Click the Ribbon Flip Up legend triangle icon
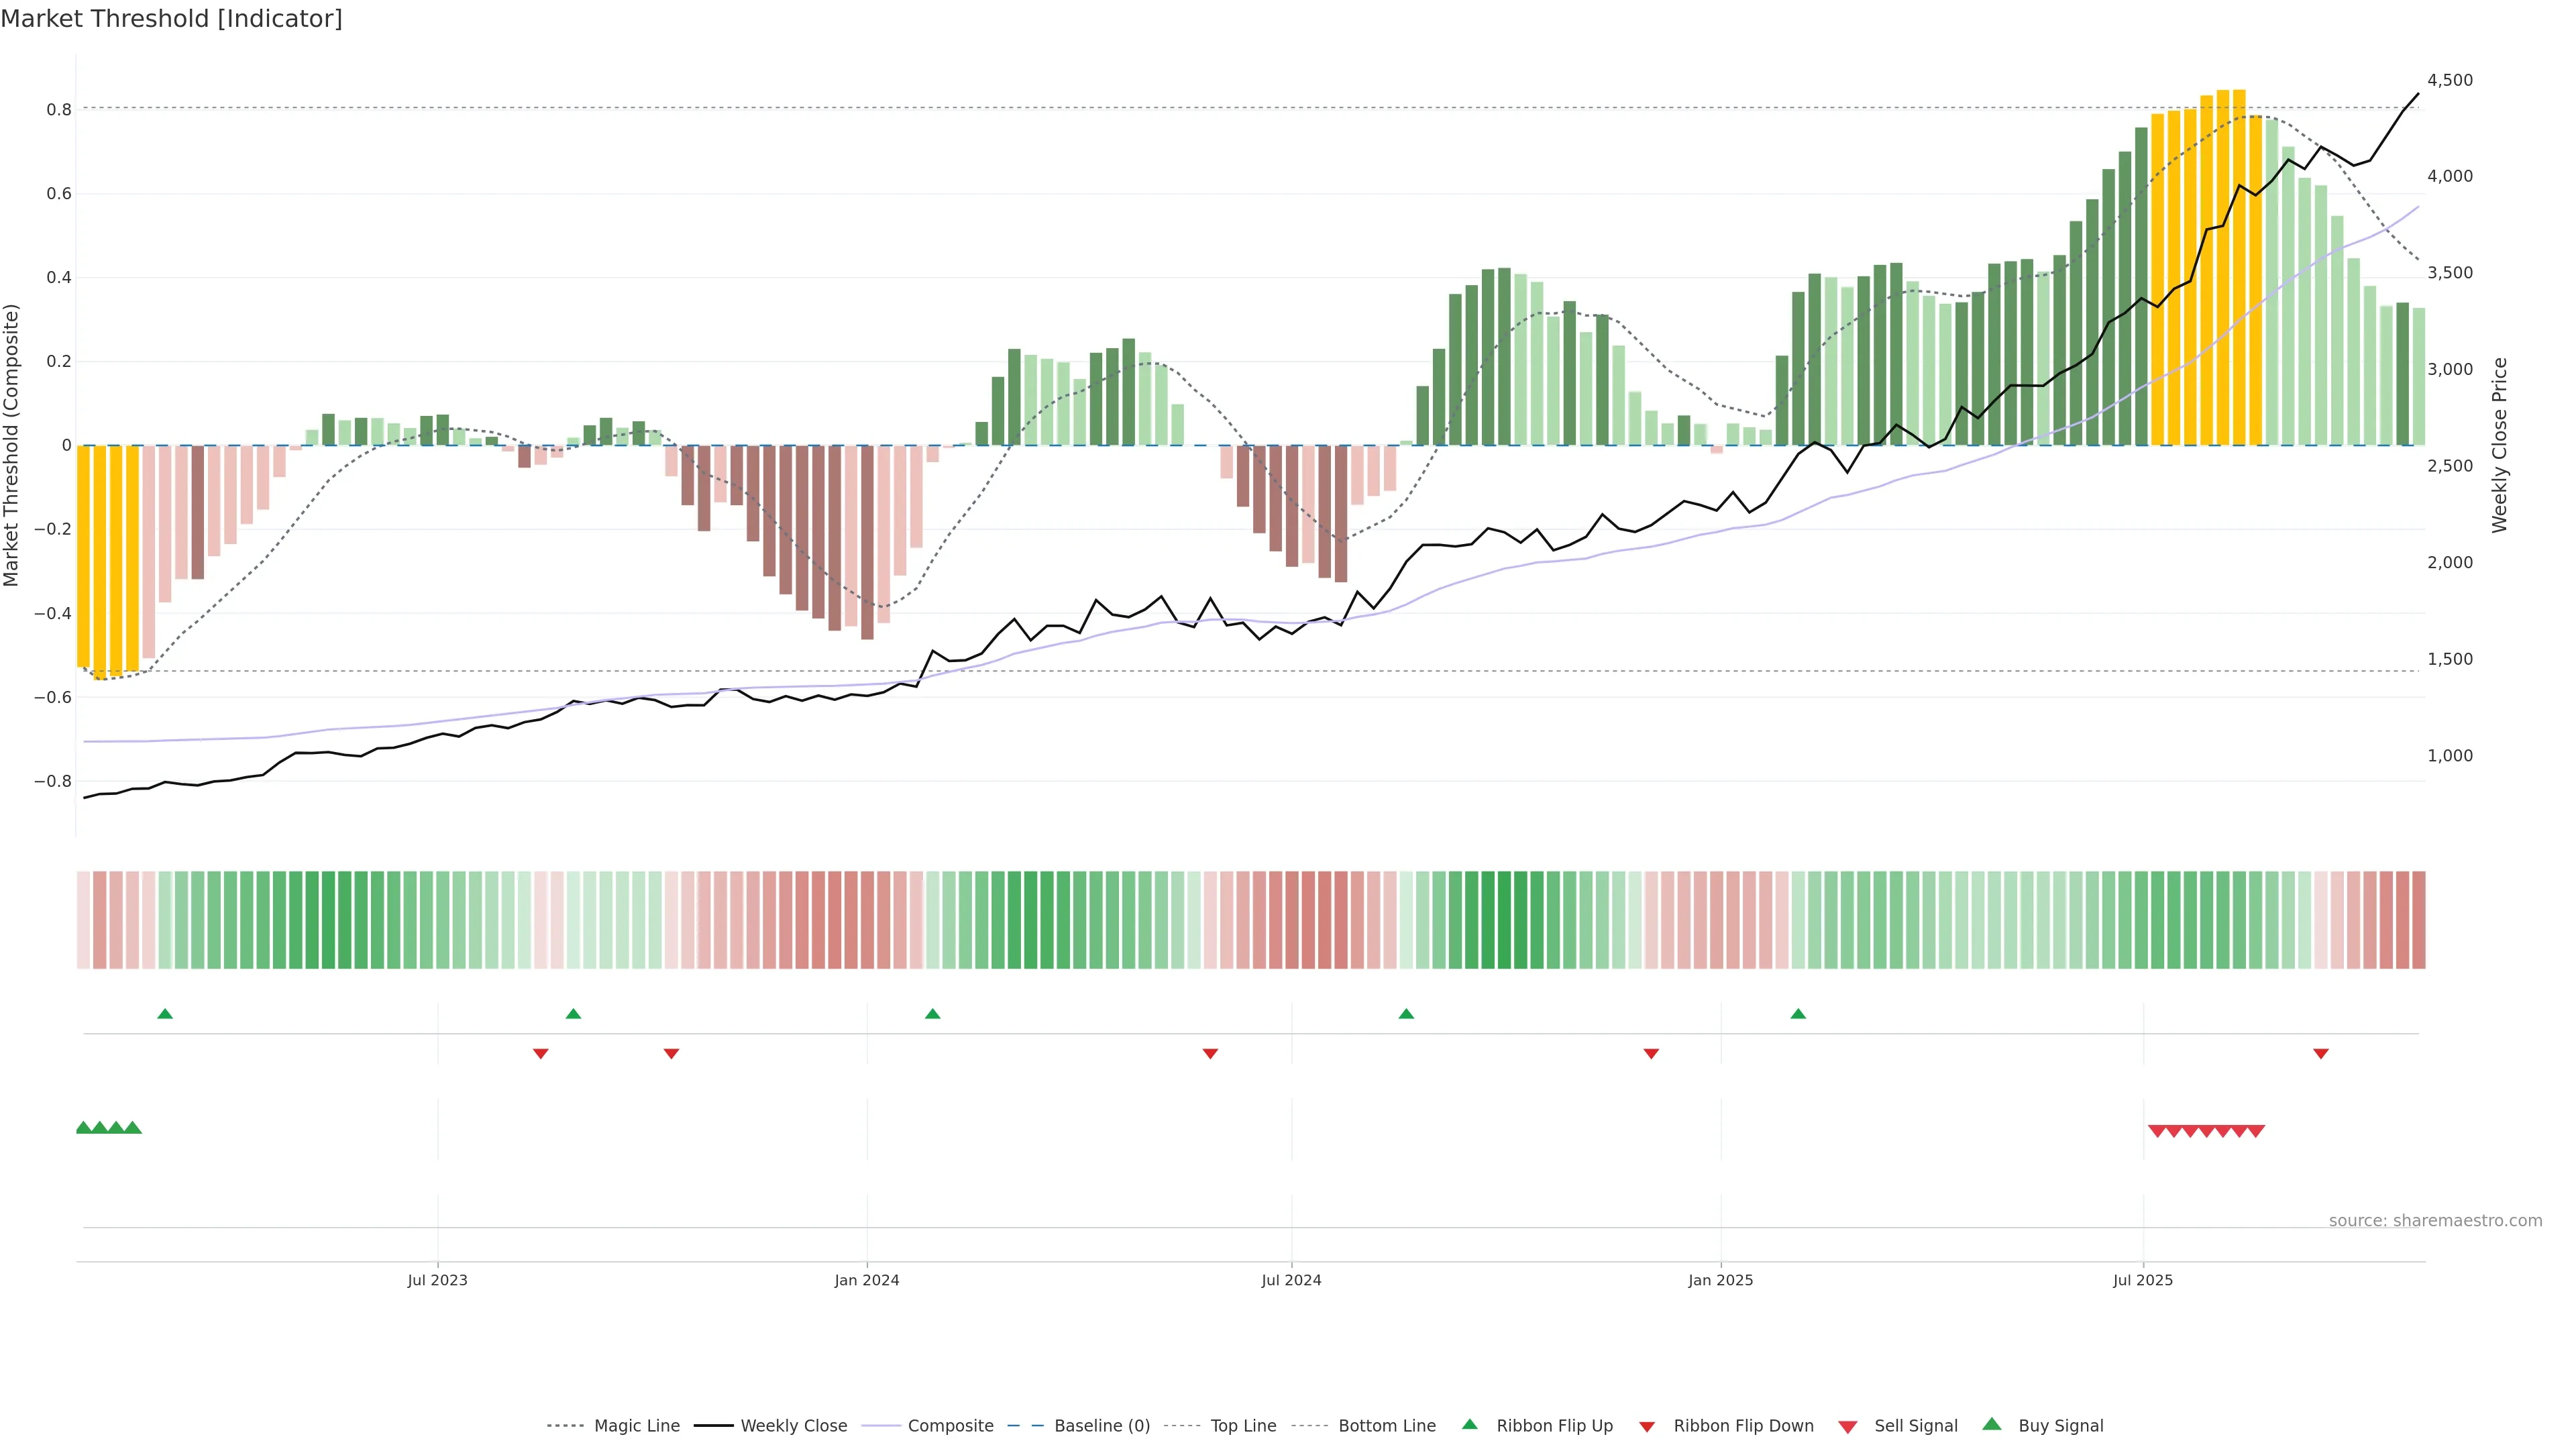Viewport: 2576px width, 1449px height. (1469, 1424)
